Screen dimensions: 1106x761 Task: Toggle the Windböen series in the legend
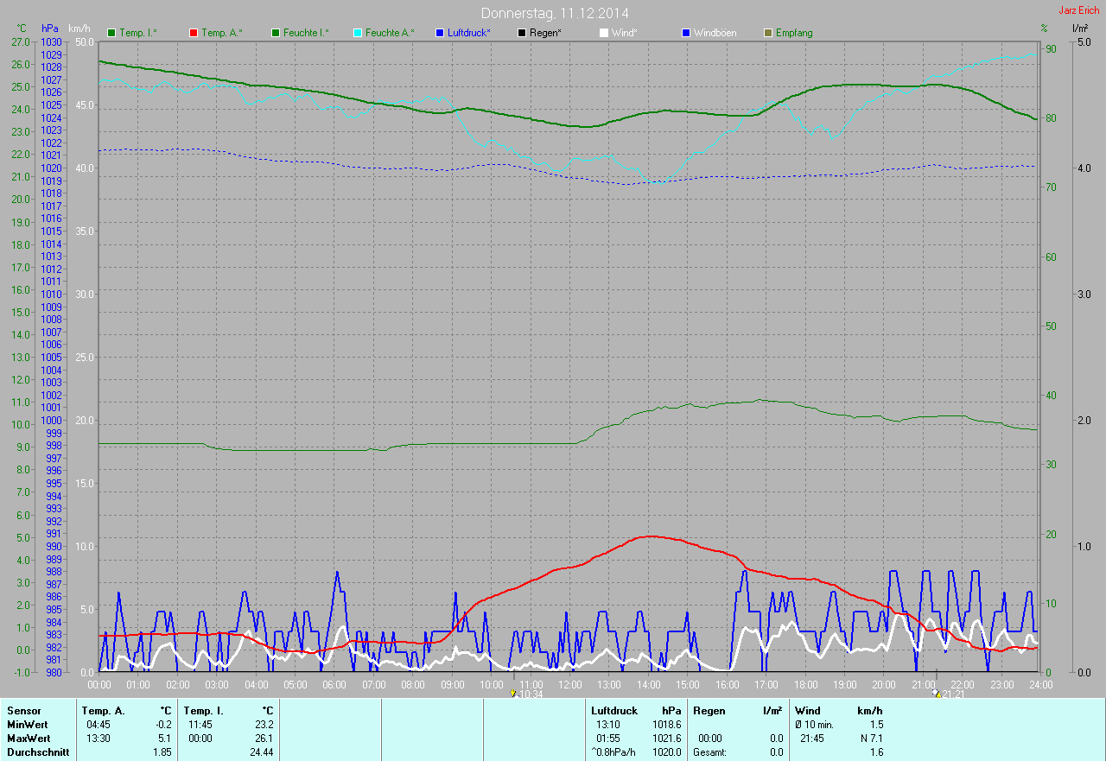pyautogui.click(x=715, y=33)
